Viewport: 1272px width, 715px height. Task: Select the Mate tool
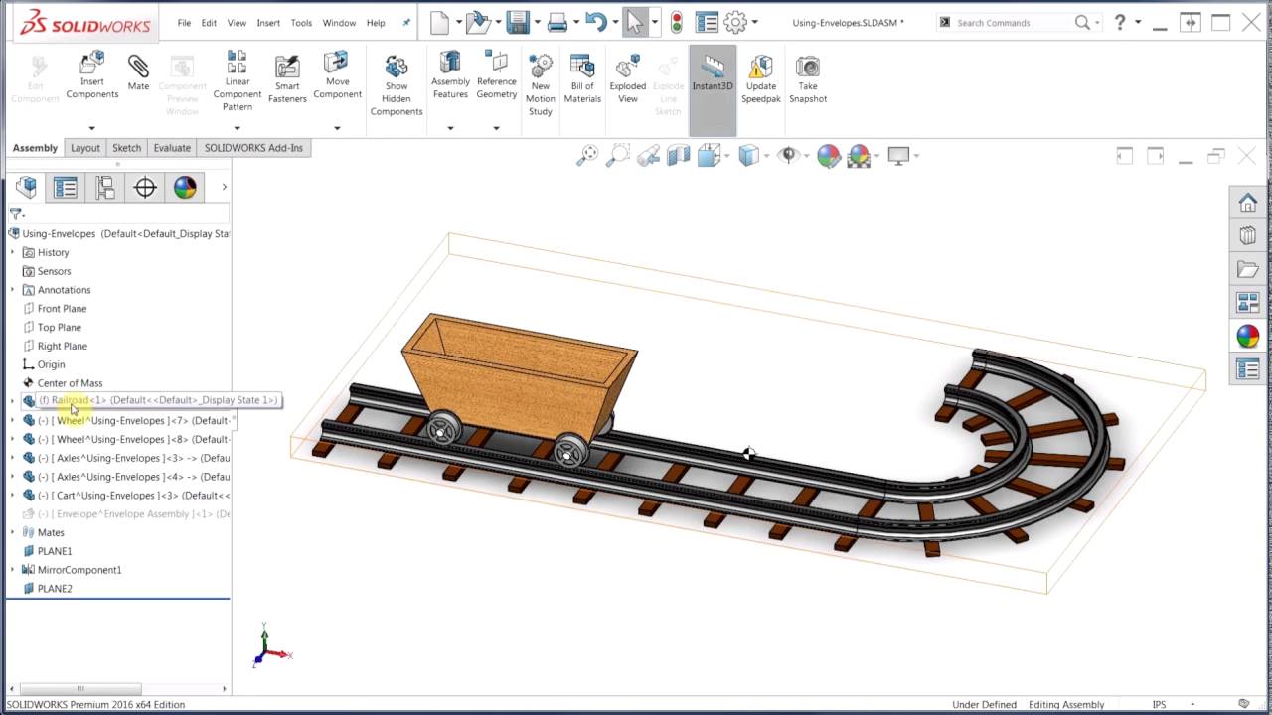(138, 72)
